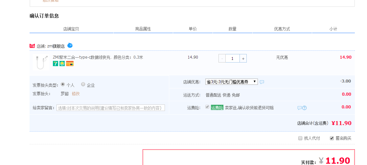Click the green Android-style service badge icon
The height and width of the screenshot is (165, 367).
62,64
